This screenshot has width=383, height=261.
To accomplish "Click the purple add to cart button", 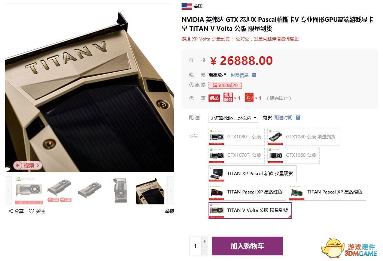I will pyautogui.click(x=247, y=246).
